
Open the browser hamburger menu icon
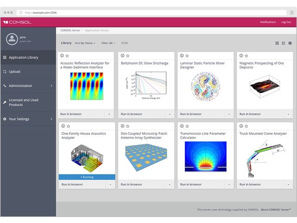tap(291, 12)
